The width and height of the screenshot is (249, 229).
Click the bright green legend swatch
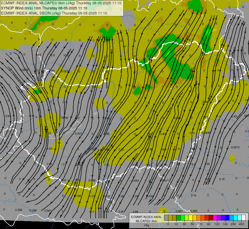[182, 218]
